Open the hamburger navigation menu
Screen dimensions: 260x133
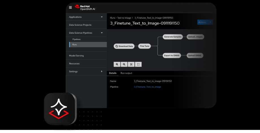click(70, 8)
